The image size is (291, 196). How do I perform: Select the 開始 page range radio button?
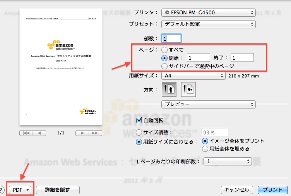164,58
